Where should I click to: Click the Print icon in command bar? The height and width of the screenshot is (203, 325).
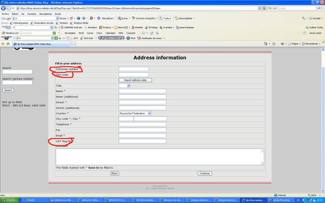282,44
